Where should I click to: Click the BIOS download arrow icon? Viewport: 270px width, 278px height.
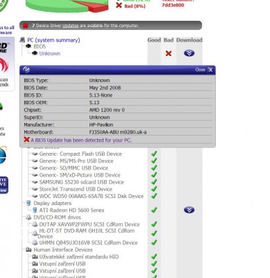(189, 54)
